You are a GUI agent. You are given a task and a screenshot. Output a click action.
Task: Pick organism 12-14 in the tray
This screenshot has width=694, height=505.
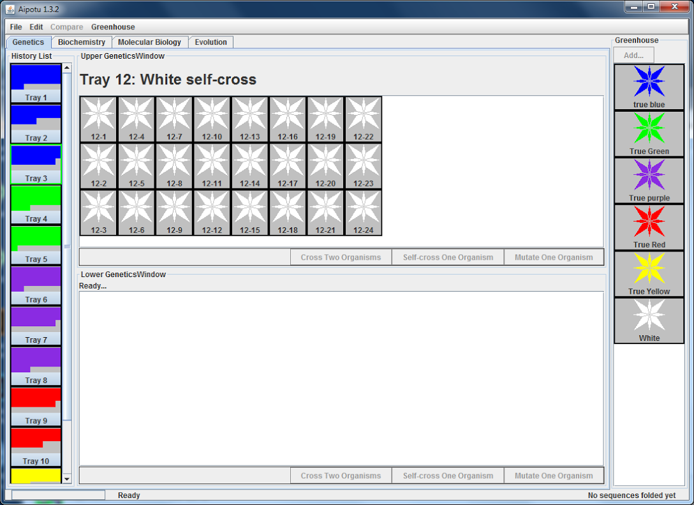[250, 165]
